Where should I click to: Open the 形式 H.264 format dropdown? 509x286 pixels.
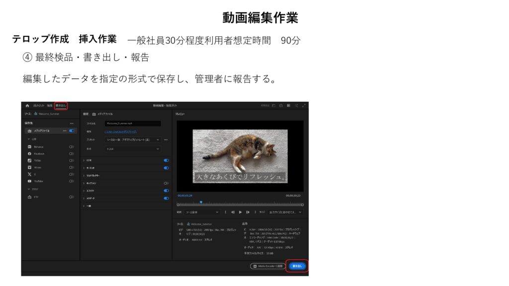coord(133,148)
